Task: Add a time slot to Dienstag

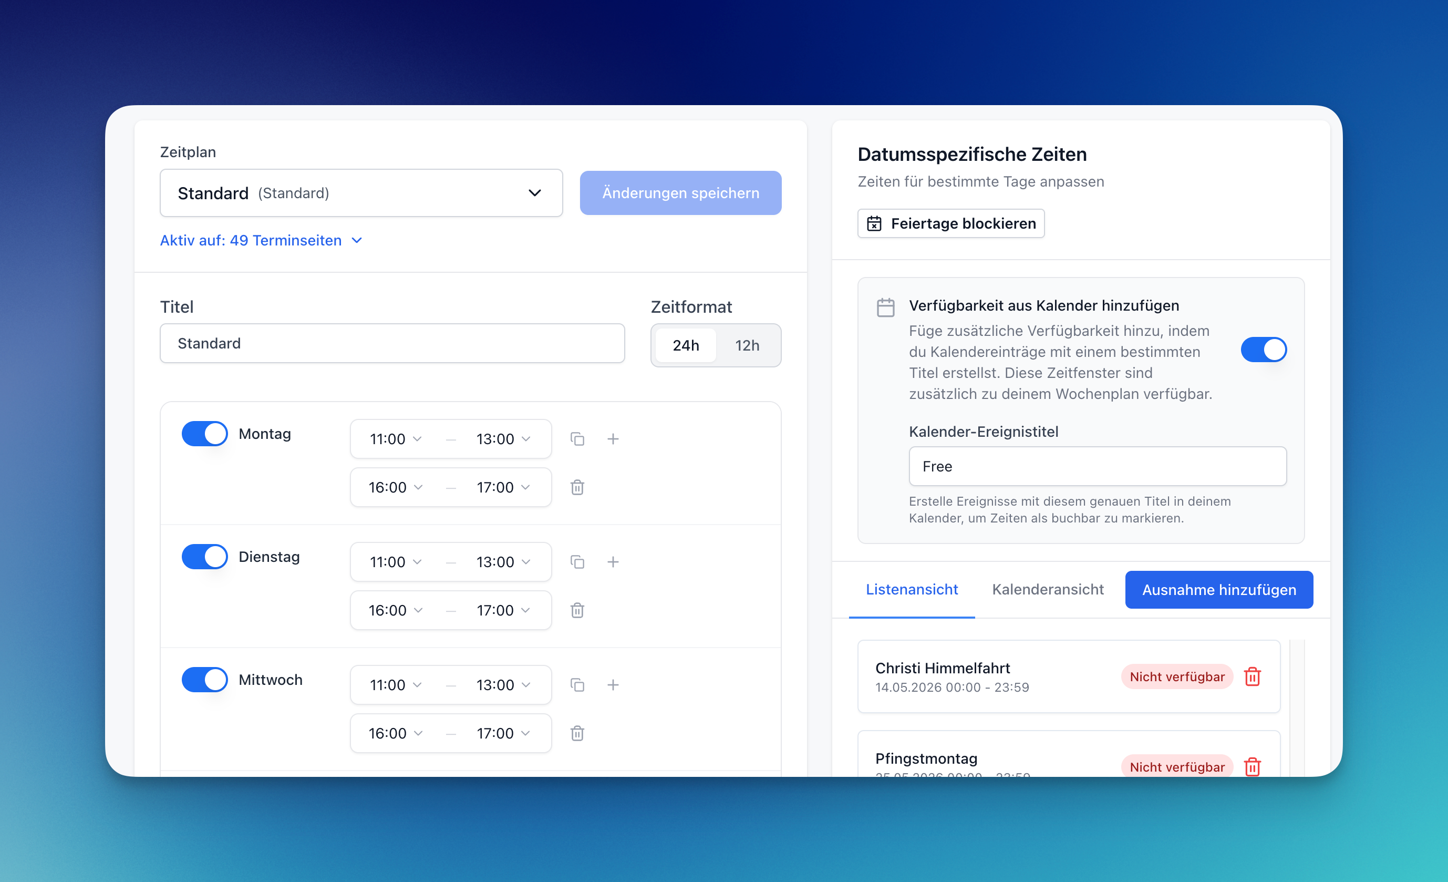Action: tap(613, 561)
